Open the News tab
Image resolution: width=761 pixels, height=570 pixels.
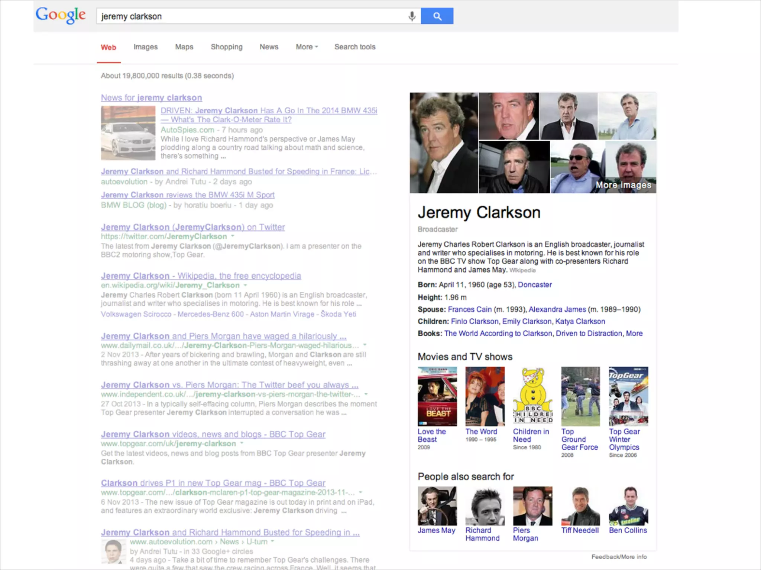point(269,47)
